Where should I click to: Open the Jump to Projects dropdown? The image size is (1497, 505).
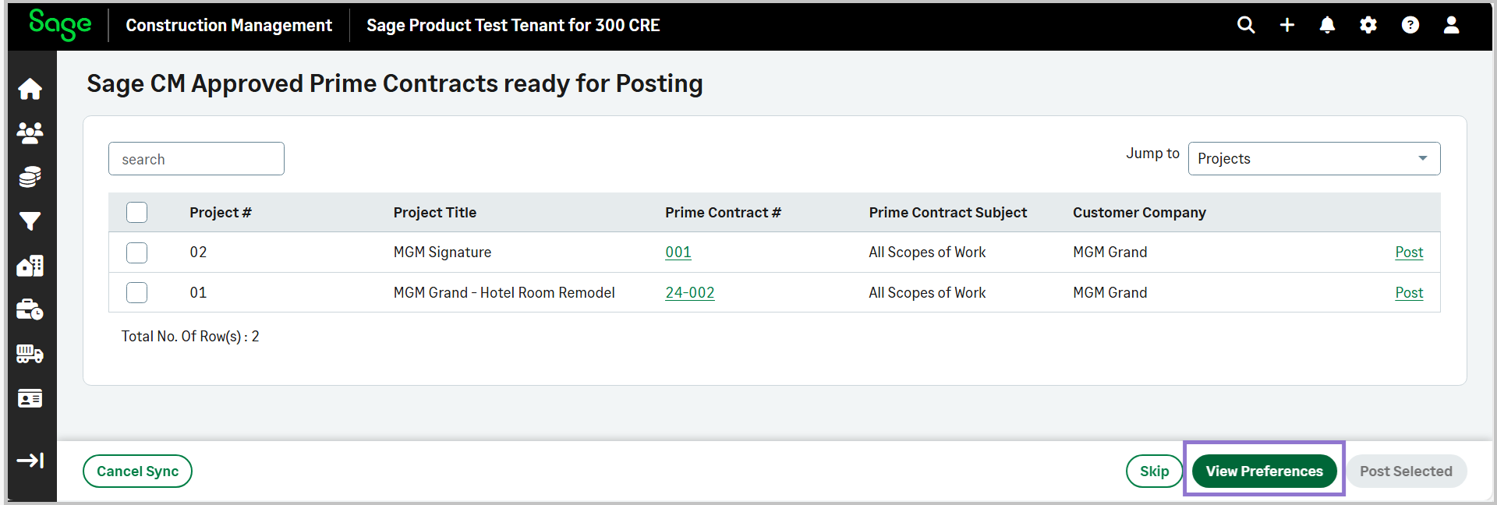pos(1314,158)
